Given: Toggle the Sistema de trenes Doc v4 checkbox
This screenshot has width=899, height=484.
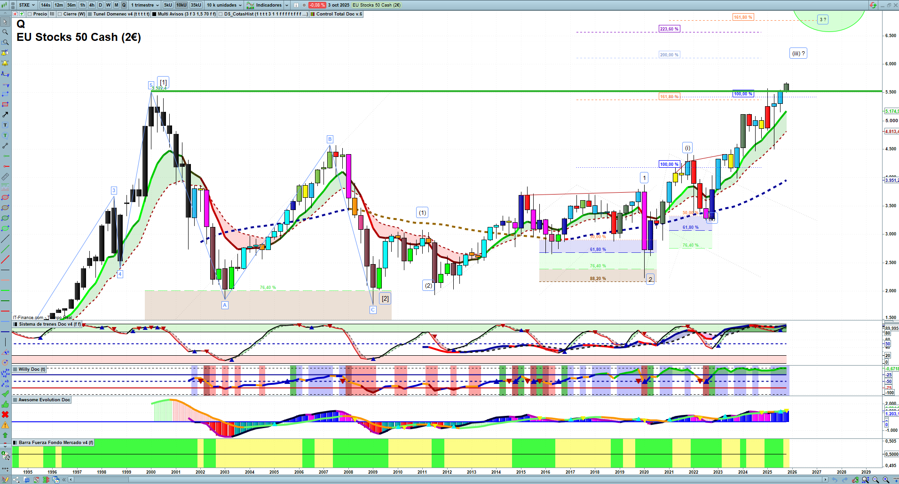Looking at the screenshot, I should pyautogui.click(x=16, y=324).
